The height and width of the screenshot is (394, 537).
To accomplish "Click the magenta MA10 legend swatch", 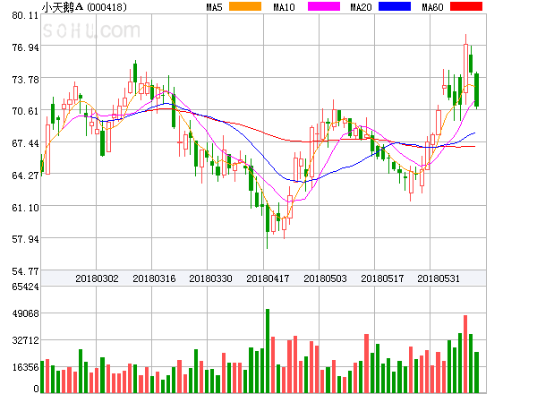I will coord(324,6).
